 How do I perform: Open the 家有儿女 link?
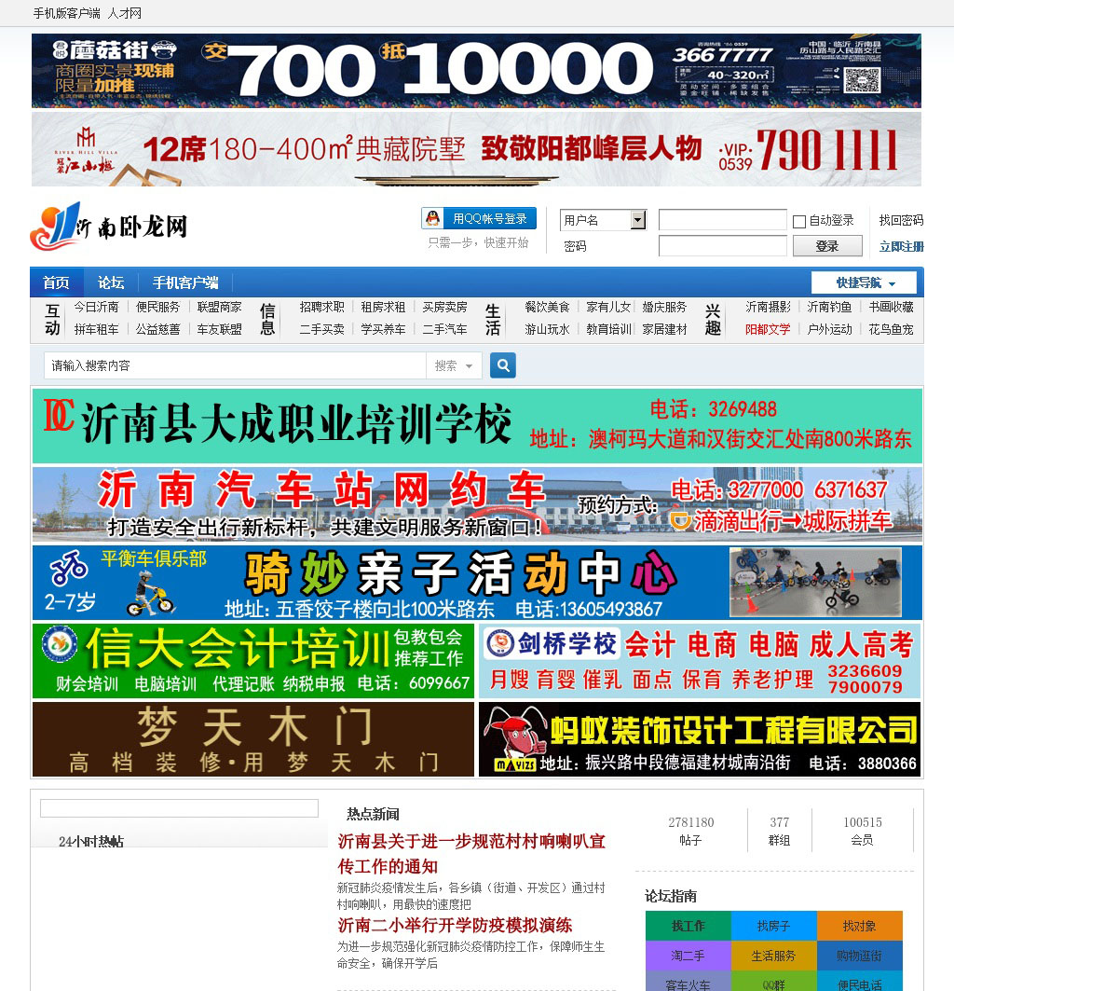pyautogui.click(x=608, y=307)
